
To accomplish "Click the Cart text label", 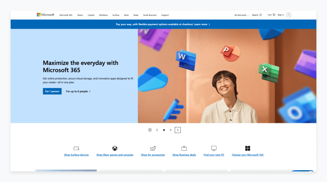I will point(270,15).
